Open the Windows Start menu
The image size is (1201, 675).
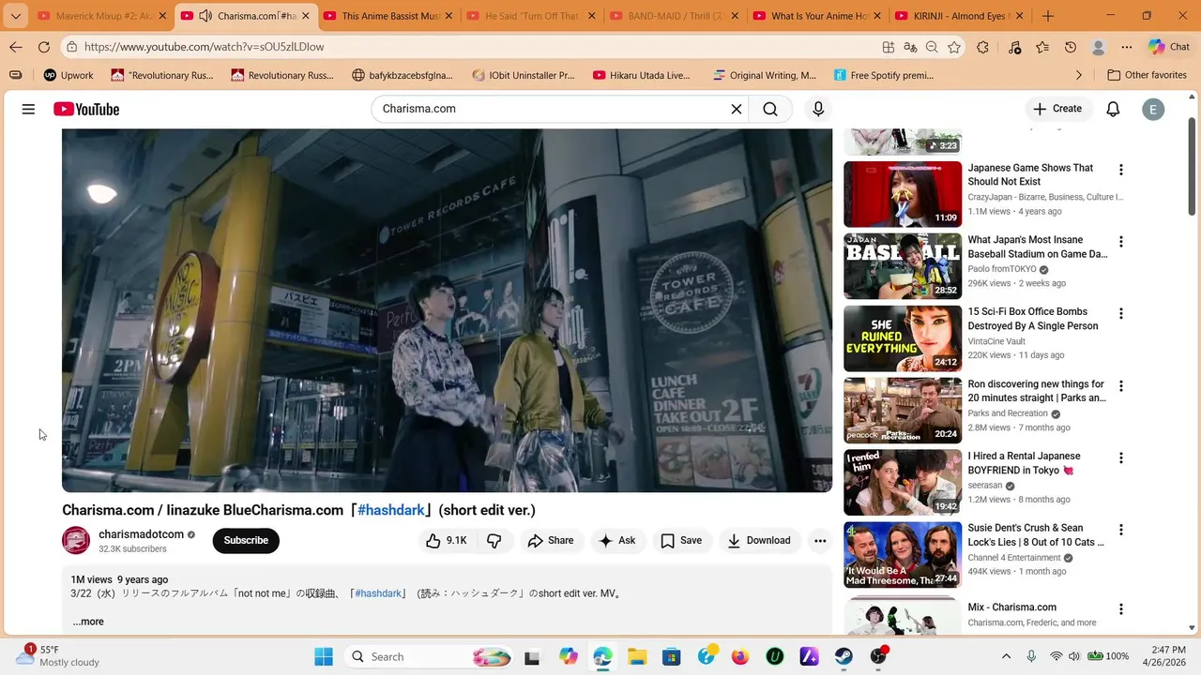(x=324, y=656)
